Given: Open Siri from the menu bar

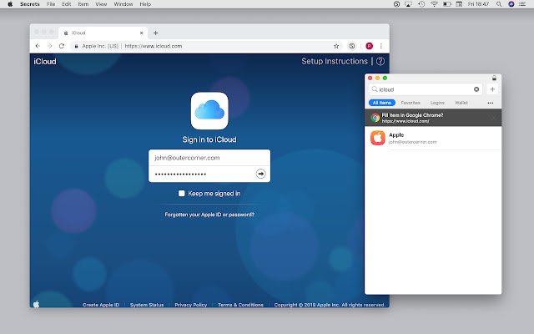Looking at the screenshot, I should point(511,4).
